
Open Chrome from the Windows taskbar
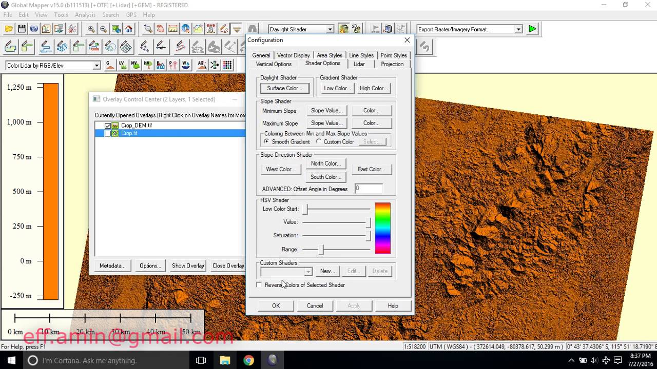pos(248,360)
